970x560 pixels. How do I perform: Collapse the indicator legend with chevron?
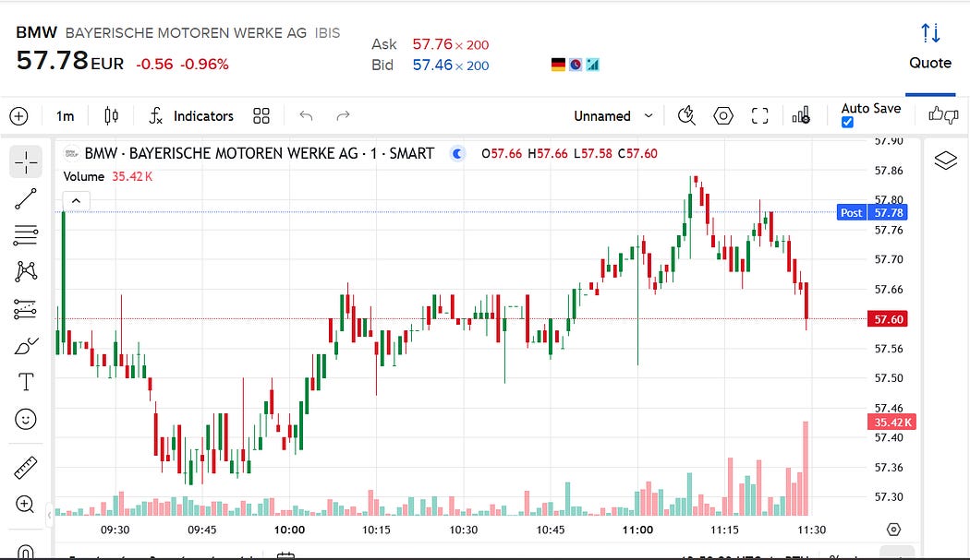coord(76,201)
